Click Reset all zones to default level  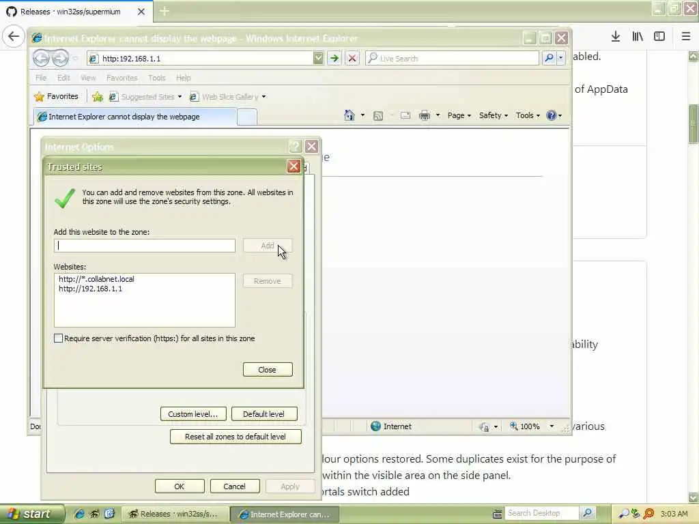click(236, 437)
